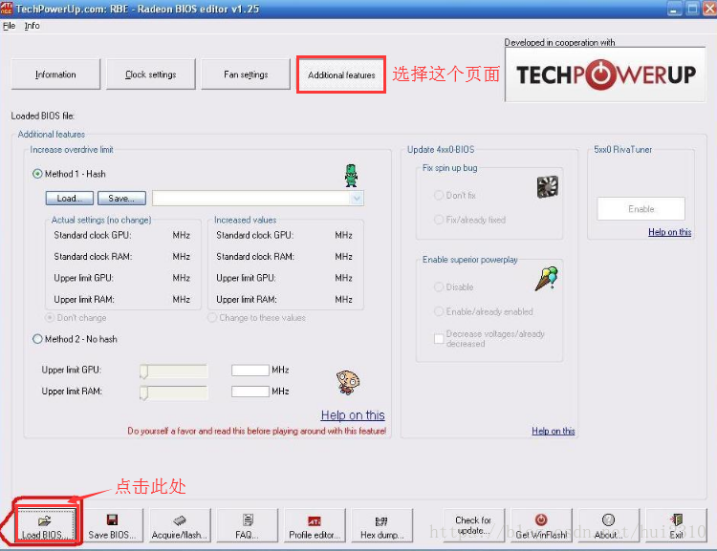Image resolution: width=717 pixels, height=551 pixels.
Task: Click the ice cream icon in superior powerplay
Action: (x=547, y=278)
